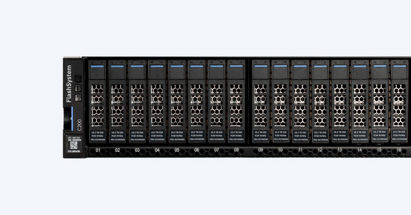Click bay number 15
Screen dimensions: 411x215
379,150
